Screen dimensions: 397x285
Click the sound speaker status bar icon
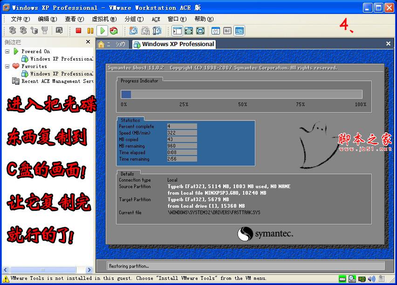coord(372,279)
